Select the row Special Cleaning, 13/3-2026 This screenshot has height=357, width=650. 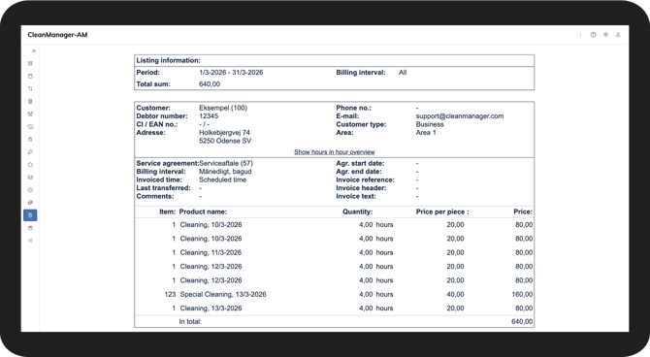click(334, 294)
